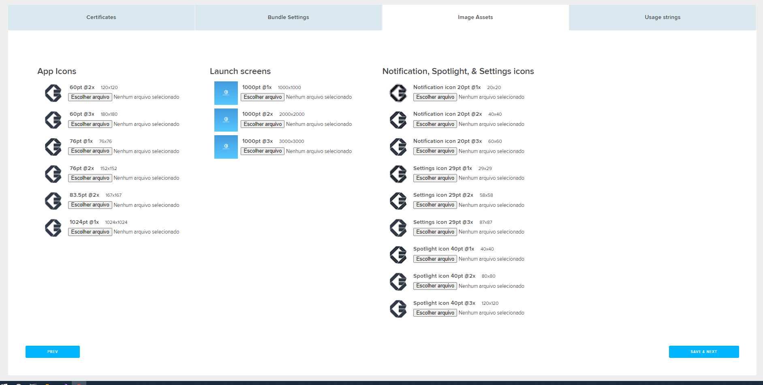
Task: Select the 83.5pt @2x app icon image
Action: tap(53, 201)
